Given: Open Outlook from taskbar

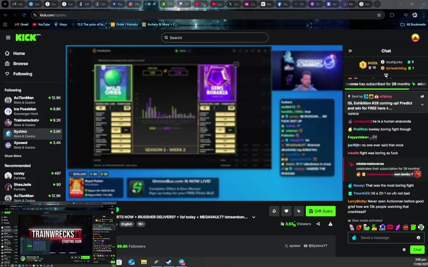Looking at the screenshot, I should [131, 262].
